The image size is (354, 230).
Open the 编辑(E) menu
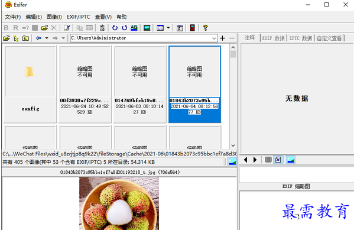[x=34, y=17]
